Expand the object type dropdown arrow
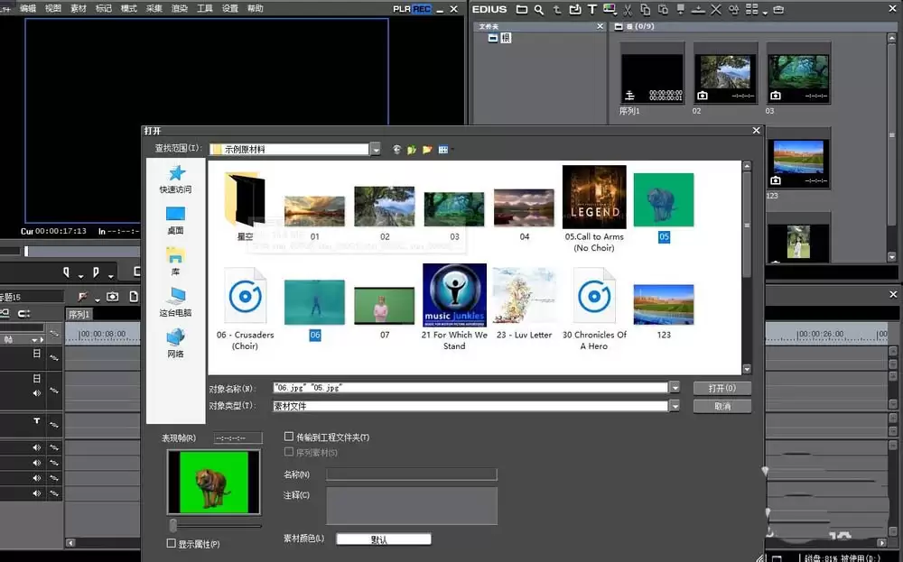Image resolution: width=903 pixels, height=562 pixels. coord(675,406)
